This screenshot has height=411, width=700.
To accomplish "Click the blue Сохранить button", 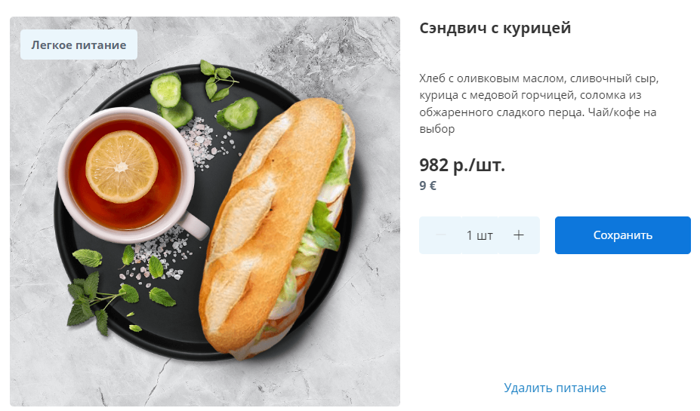I will coord(622,235).
